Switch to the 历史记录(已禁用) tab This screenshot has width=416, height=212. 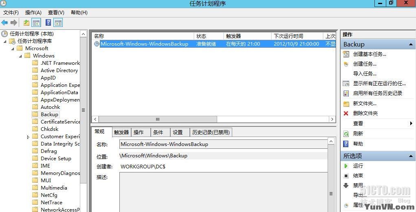coord(211,132)
